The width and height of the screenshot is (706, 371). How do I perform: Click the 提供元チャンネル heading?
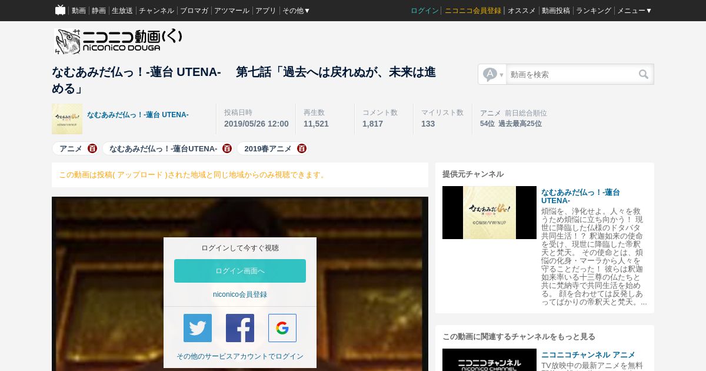pyautogui.click(x=473, y=174)
